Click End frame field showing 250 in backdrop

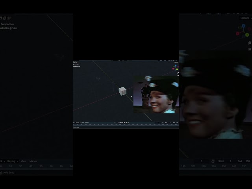click(x=244, y=161)
